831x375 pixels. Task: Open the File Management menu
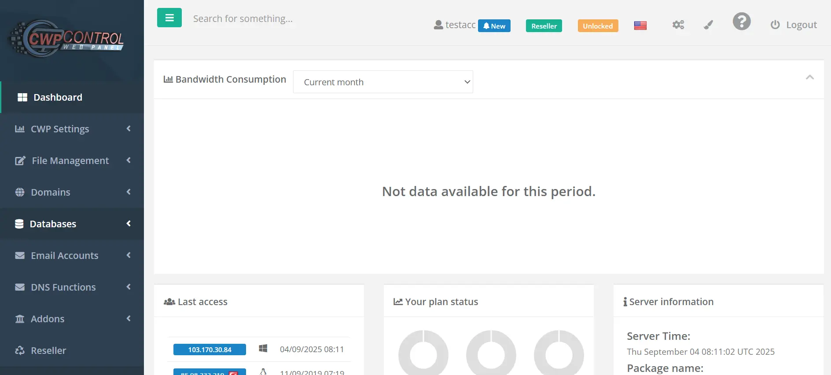pyautogui.click(x=72, y=160)
